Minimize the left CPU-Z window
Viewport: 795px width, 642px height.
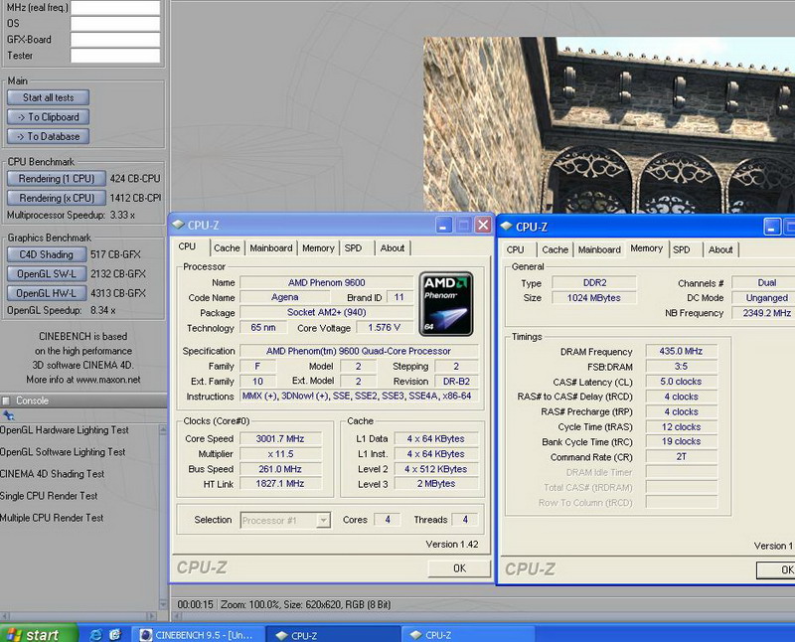coord(443,226)
